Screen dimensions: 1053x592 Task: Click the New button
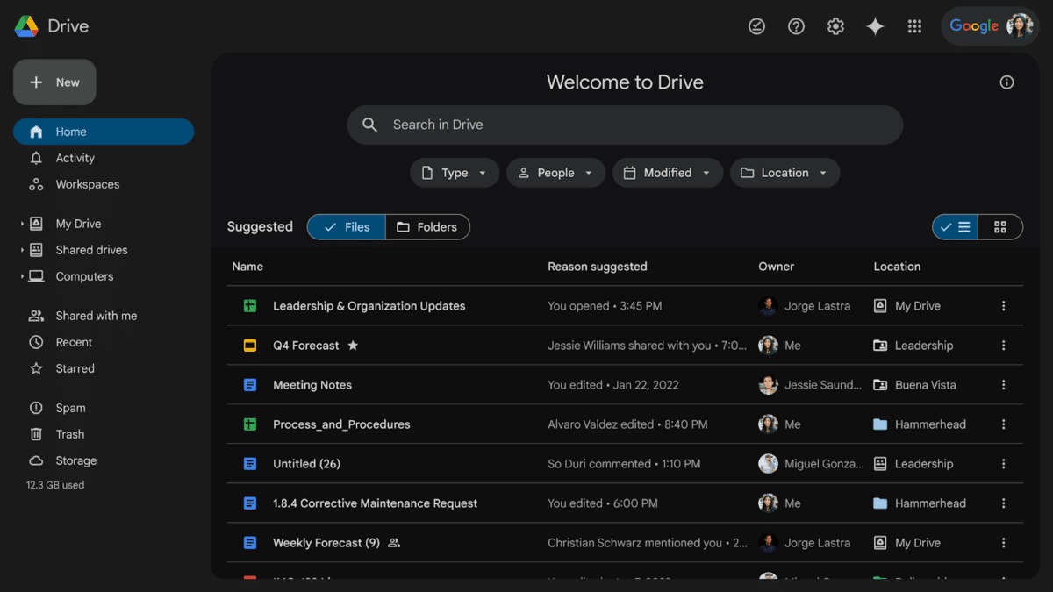[54, 82]
